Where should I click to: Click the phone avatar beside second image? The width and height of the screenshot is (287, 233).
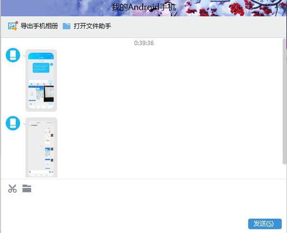pyautogui.click(x=13, y=123)
